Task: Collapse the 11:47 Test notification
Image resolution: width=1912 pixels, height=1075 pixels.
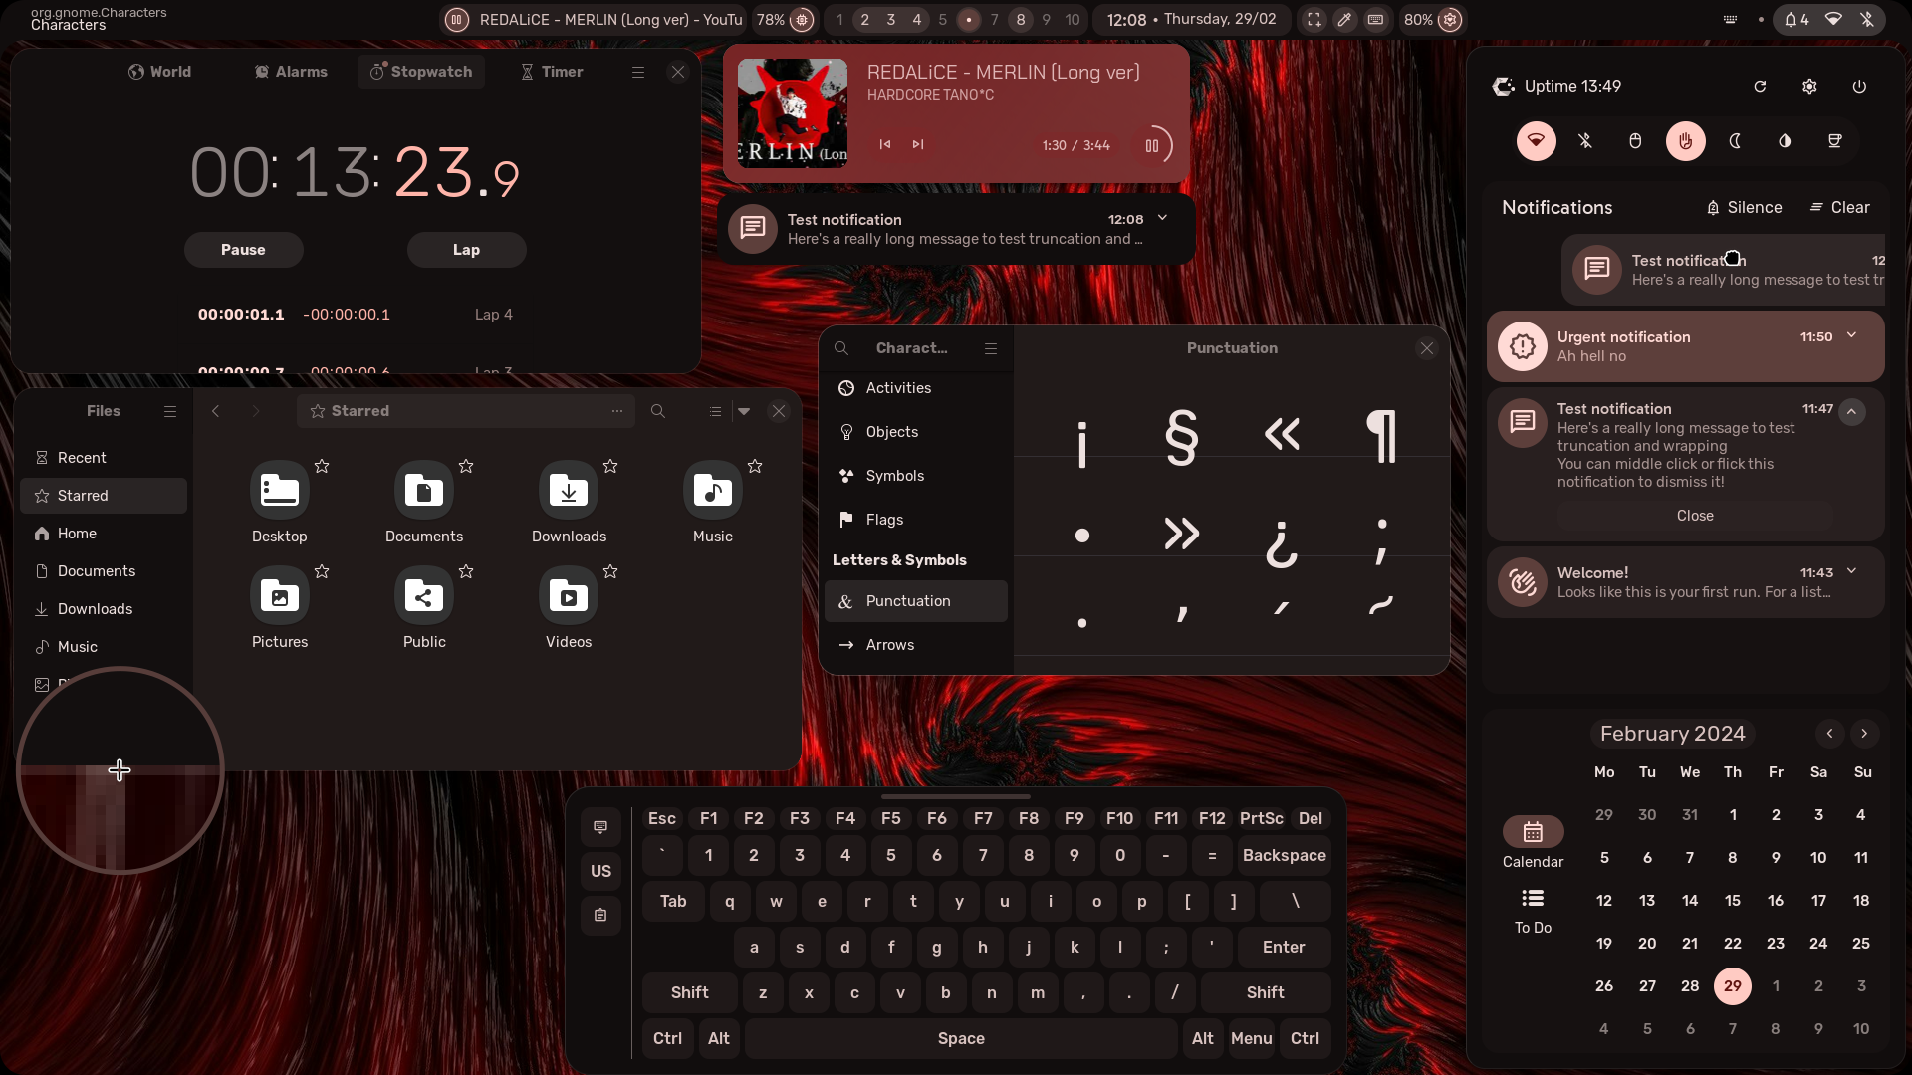Action: pos(1850,411)
